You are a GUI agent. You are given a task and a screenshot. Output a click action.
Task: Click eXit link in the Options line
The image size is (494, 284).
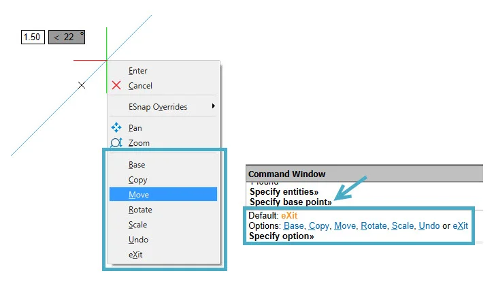(461, 225)
